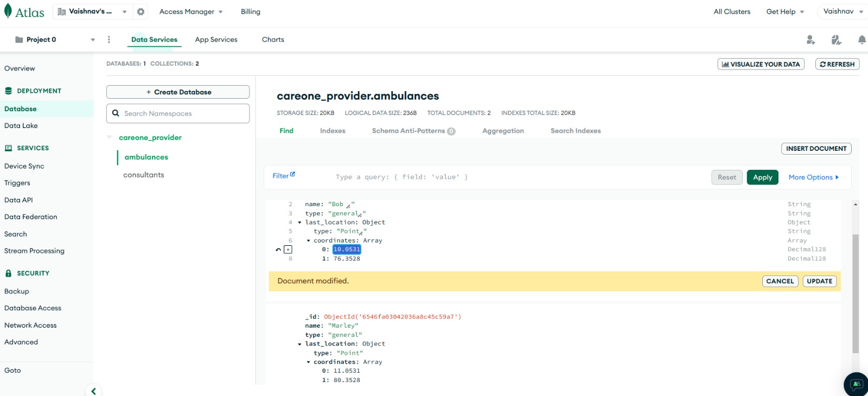Switch to the Indexes tab

[333, 131]
